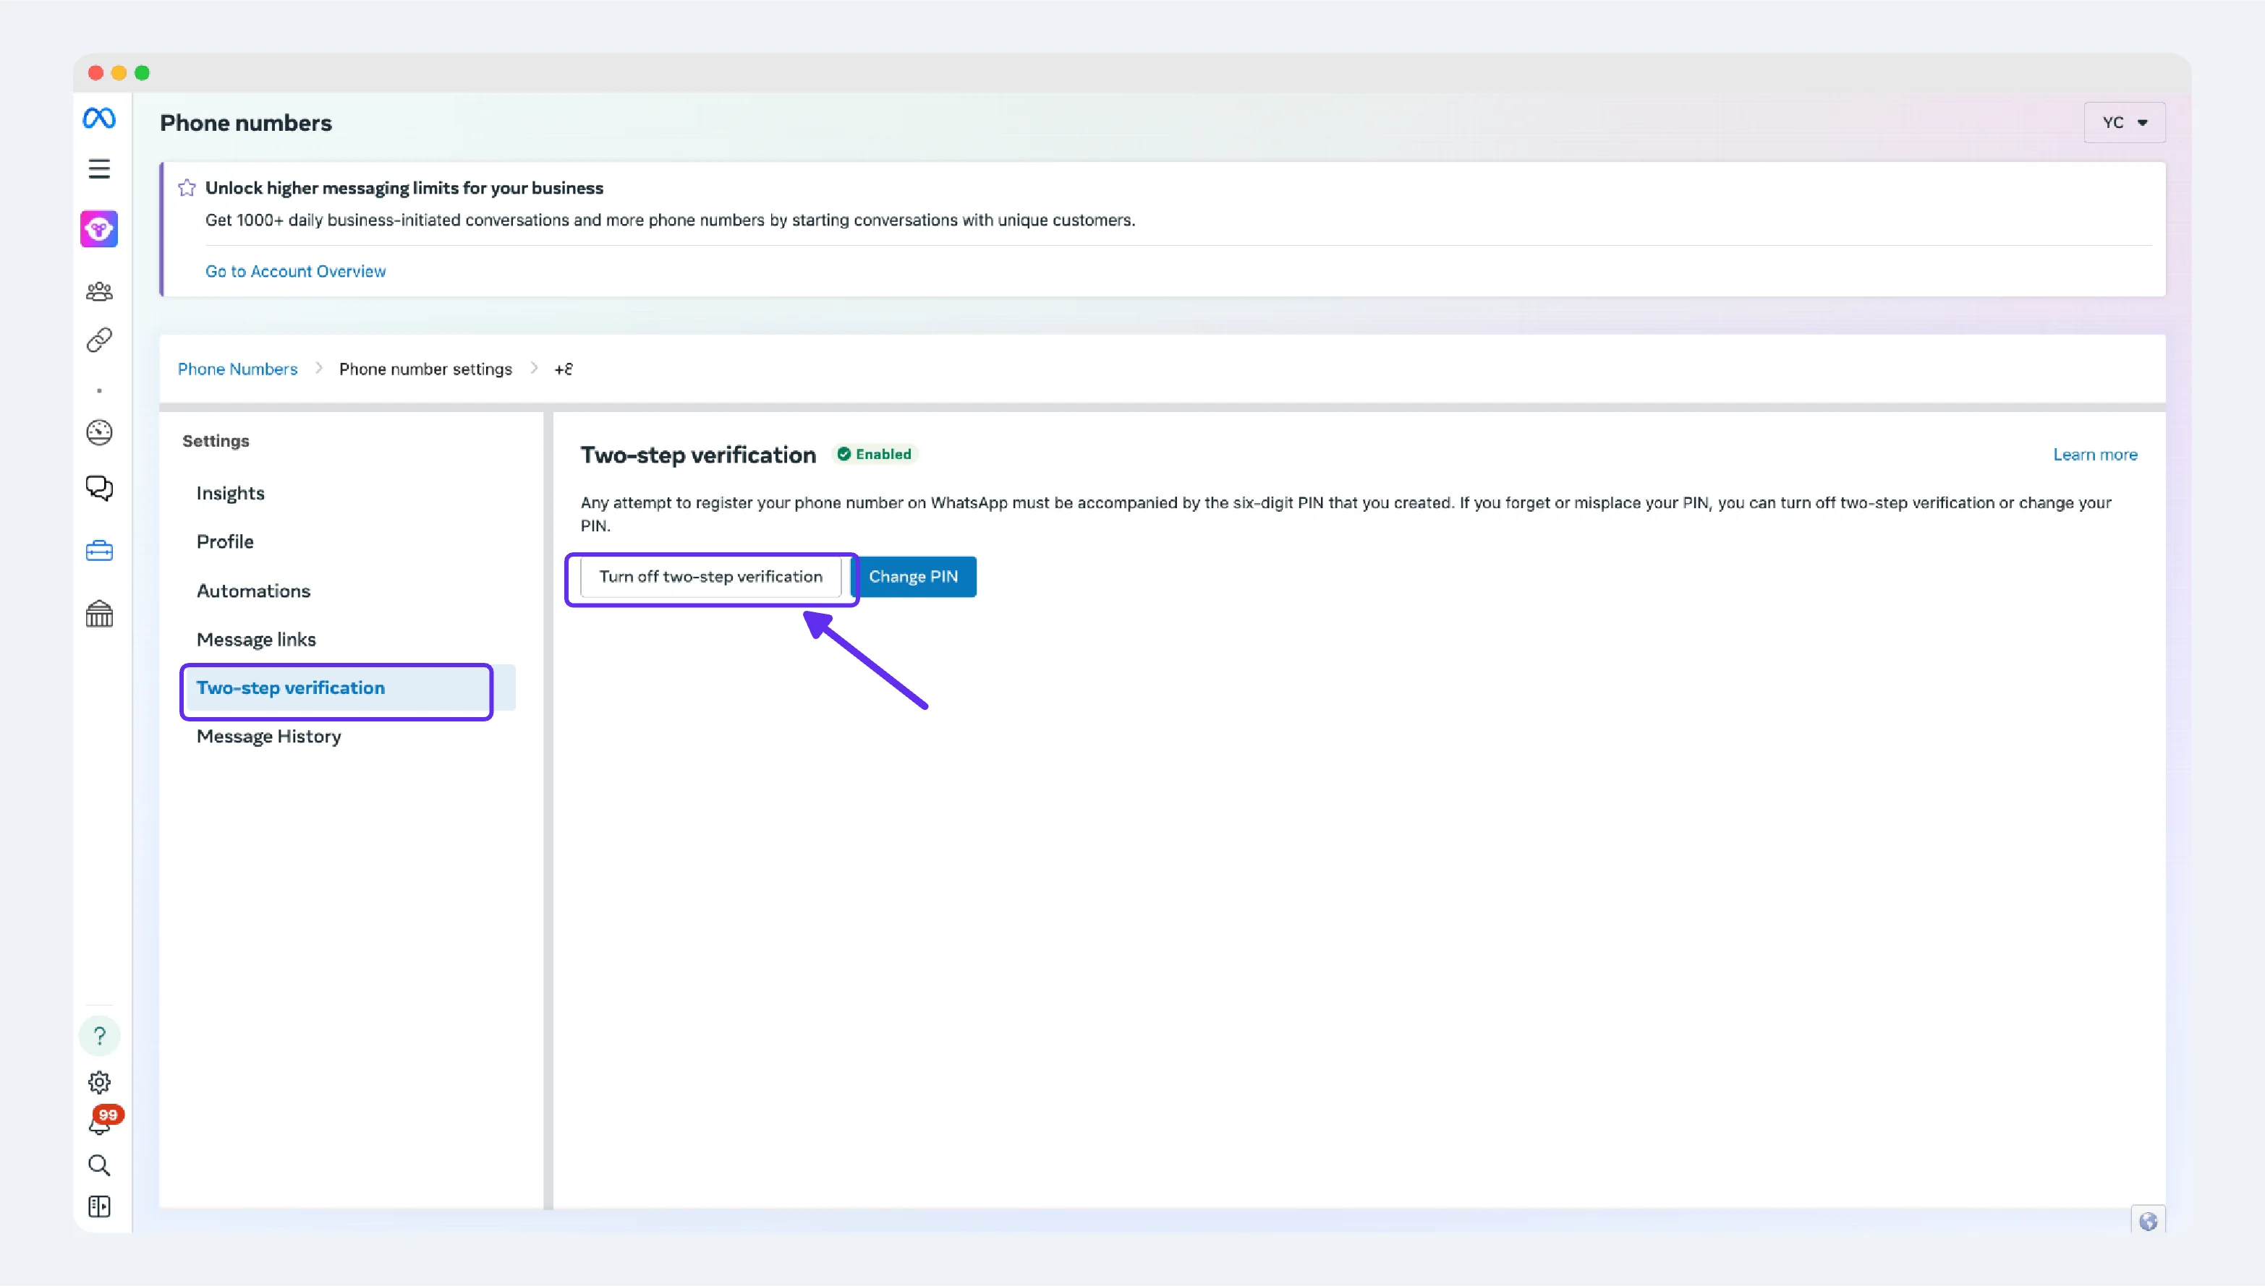Click the Two-step verification heading
2265x1286 pixels.
(698, 455)
